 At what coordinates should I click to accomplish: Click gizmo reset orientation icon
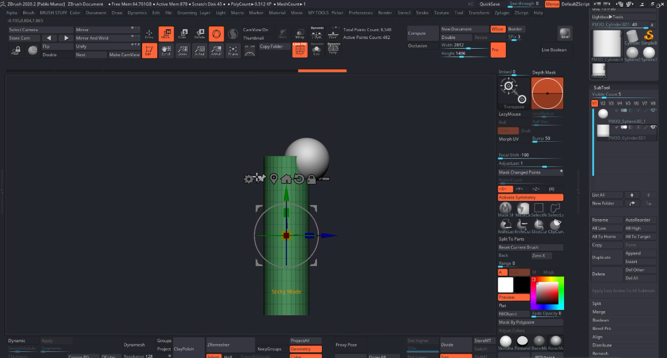pyautogui.click(x=299, y=179)
